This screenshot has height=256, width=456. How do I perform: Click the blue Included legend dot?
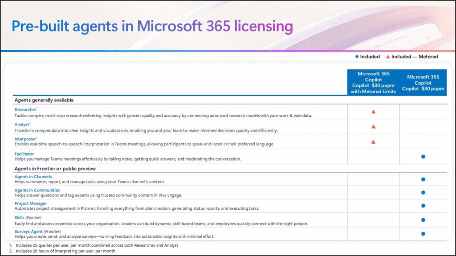(x=357, y=57)
